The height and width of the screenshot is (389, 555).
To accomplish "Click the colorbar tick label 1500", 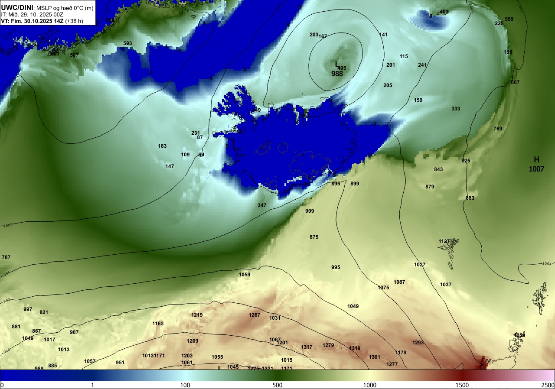I will (462, 385).
